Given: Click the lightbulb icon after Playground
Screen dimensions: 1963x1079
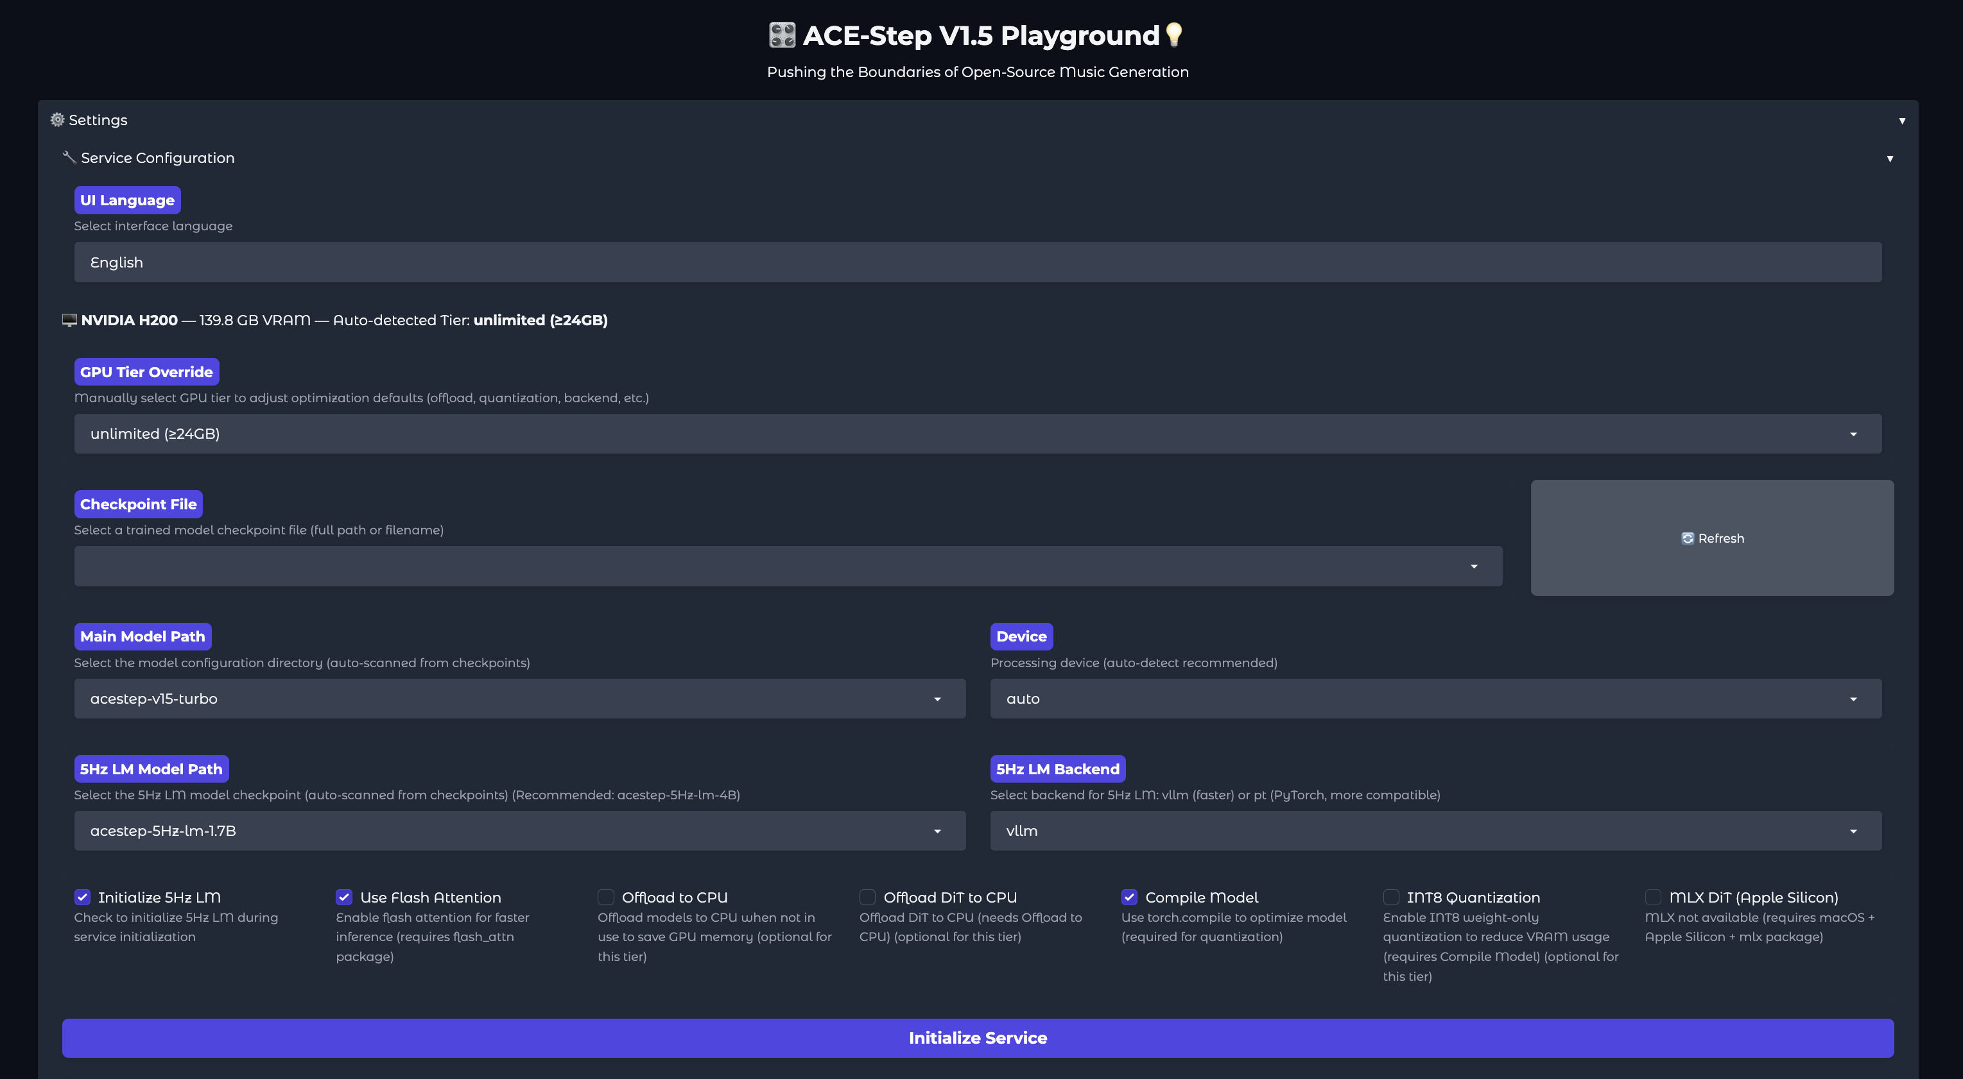Looking at the screenshot, I should [1174, 34].
